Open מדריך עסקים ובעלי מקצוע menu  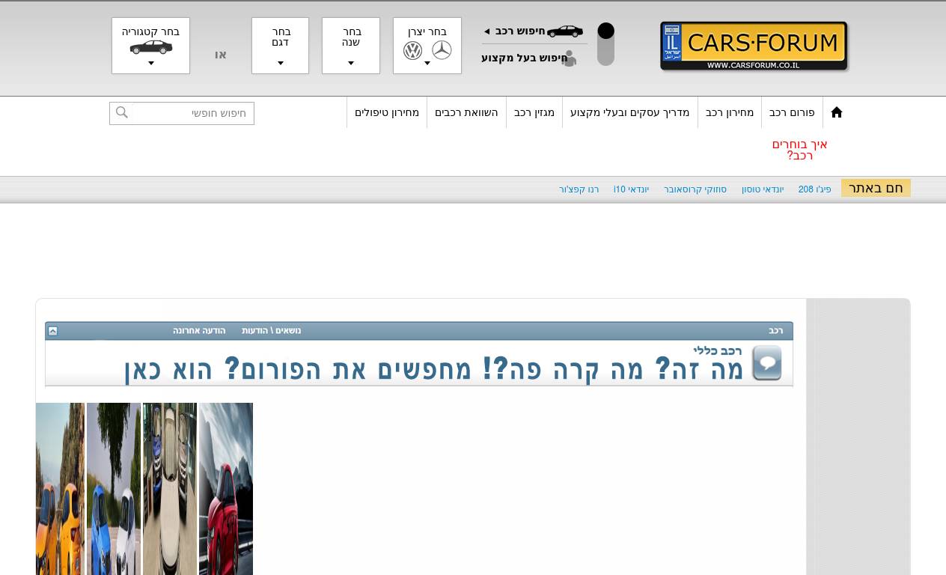(x=630, y=112)
